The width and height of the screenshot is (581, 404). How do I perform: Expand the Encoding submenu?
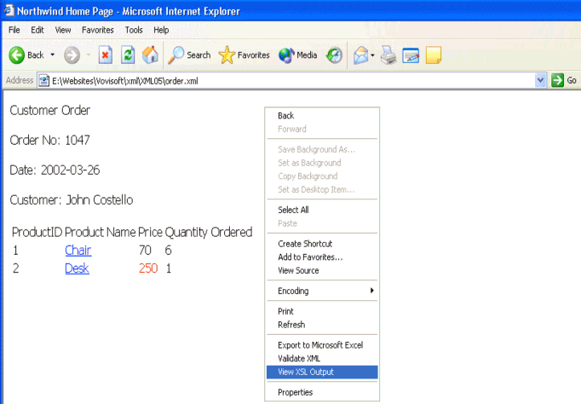pyautogui.click(x=324, y=291)
